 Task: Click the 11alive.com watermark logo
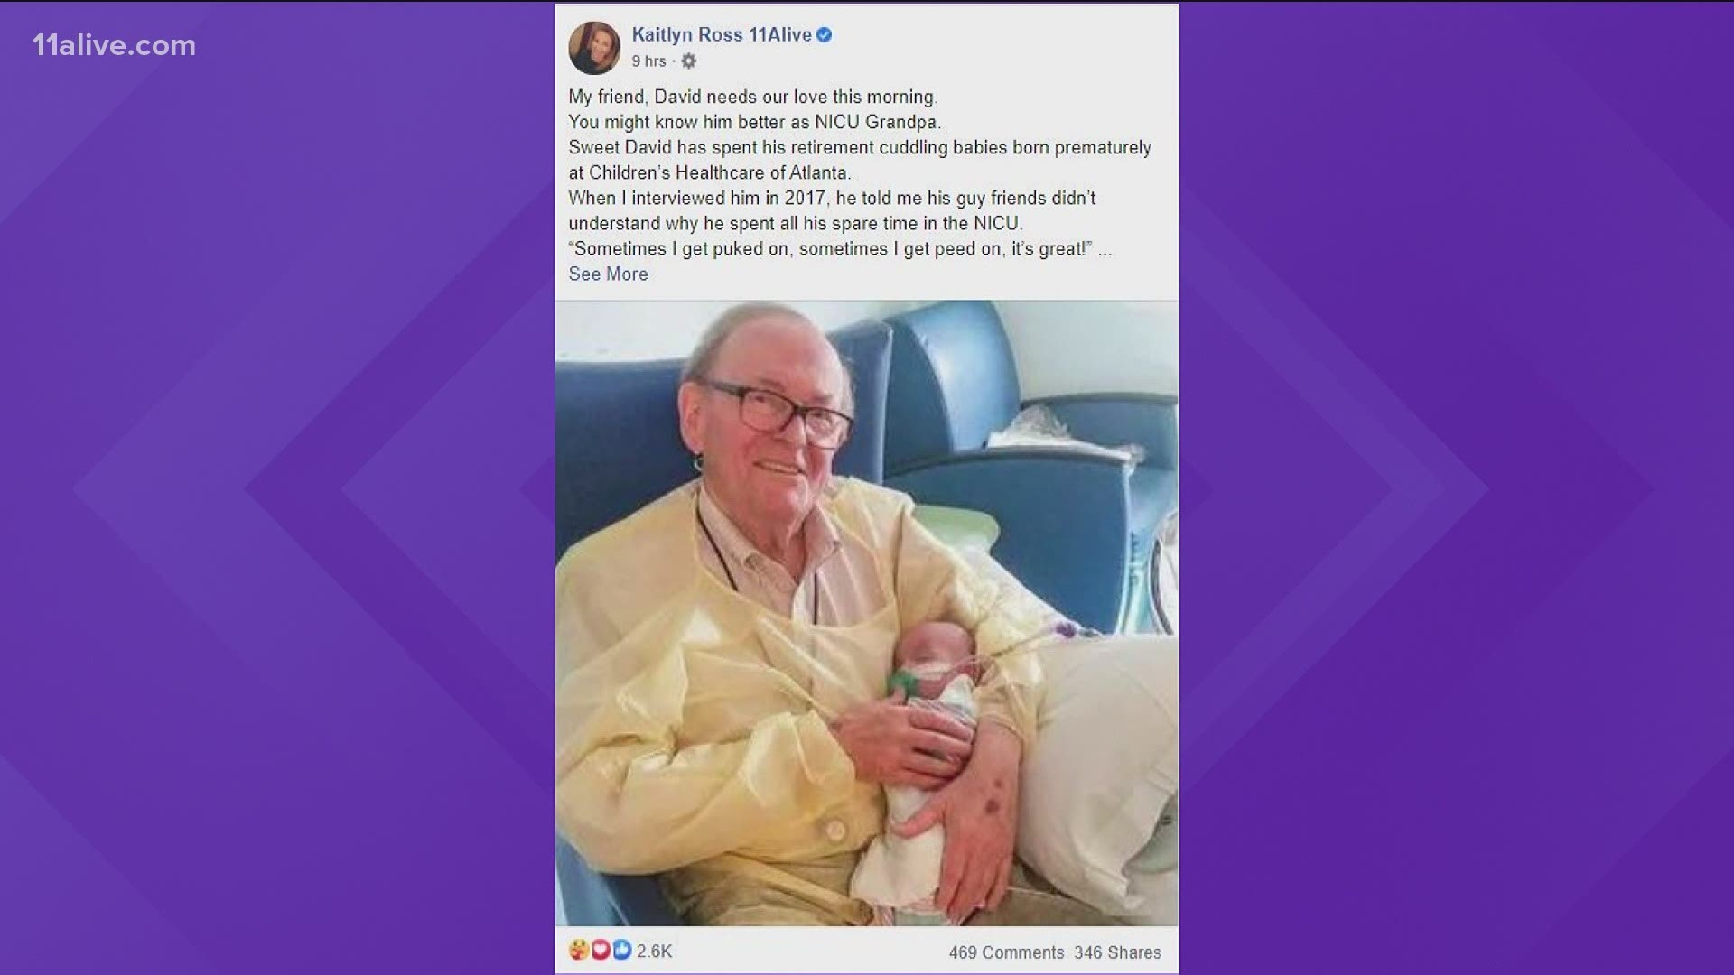pos(114,45)
